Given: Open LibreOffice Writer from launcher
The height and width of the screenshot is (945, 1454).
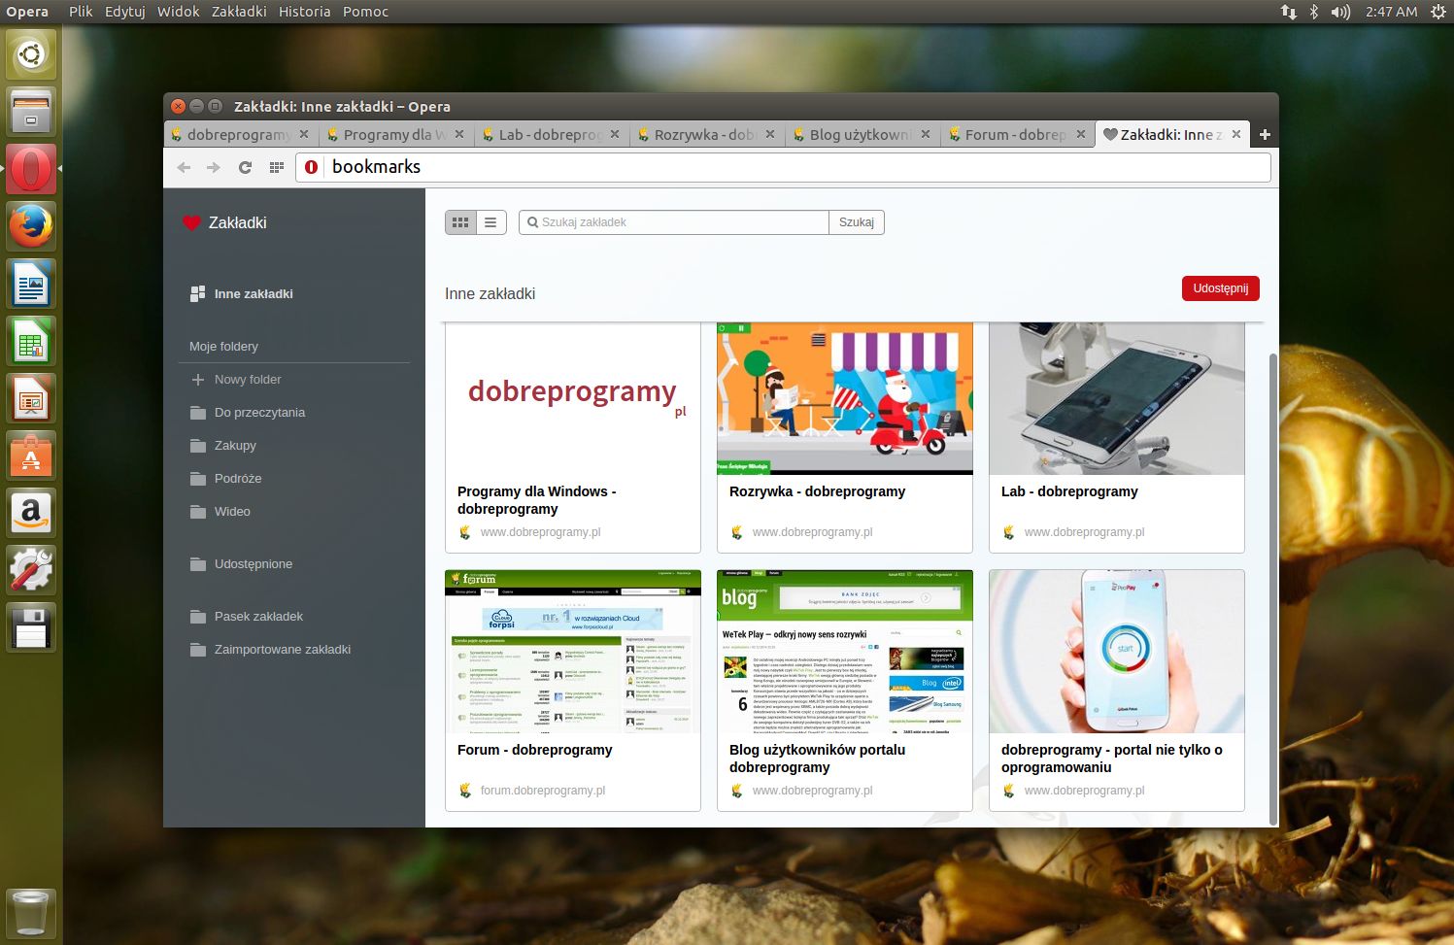Looking at the screenshot, I should click(31, 284).
